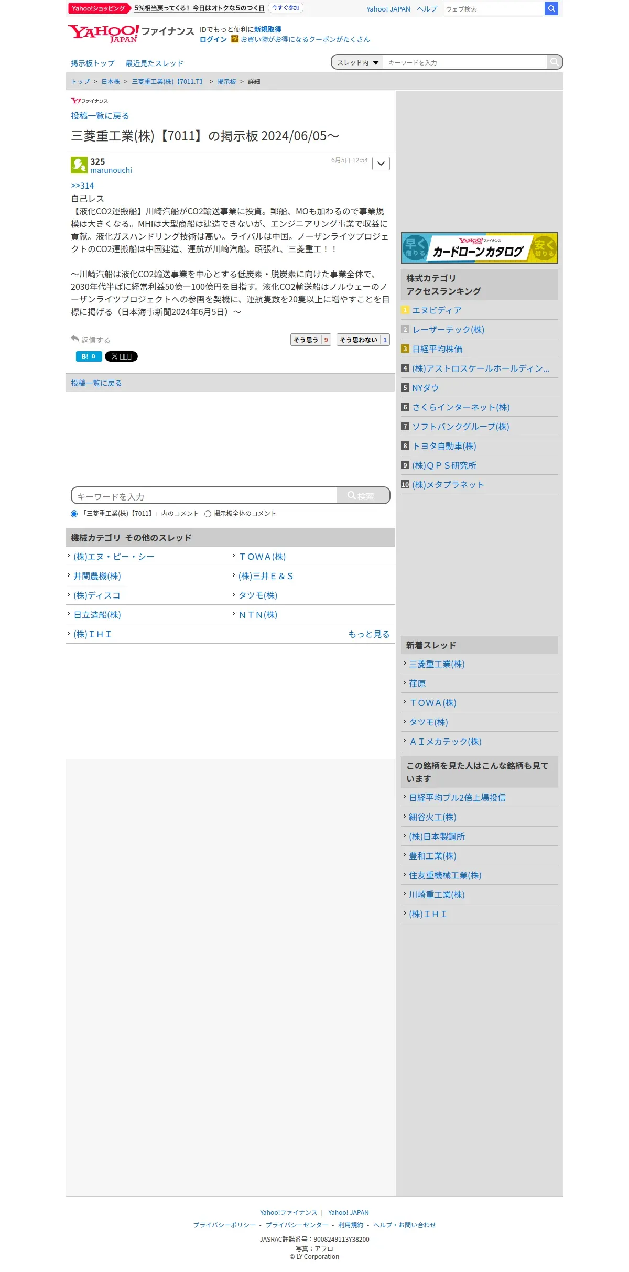Click the thread keyword input at top
Screen dimensions: 629x1272
(x=464, y=62)
